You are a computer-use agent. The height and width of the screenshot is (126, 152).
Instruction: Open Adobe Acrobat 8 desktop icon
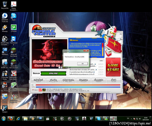click(x=14, y=6)
